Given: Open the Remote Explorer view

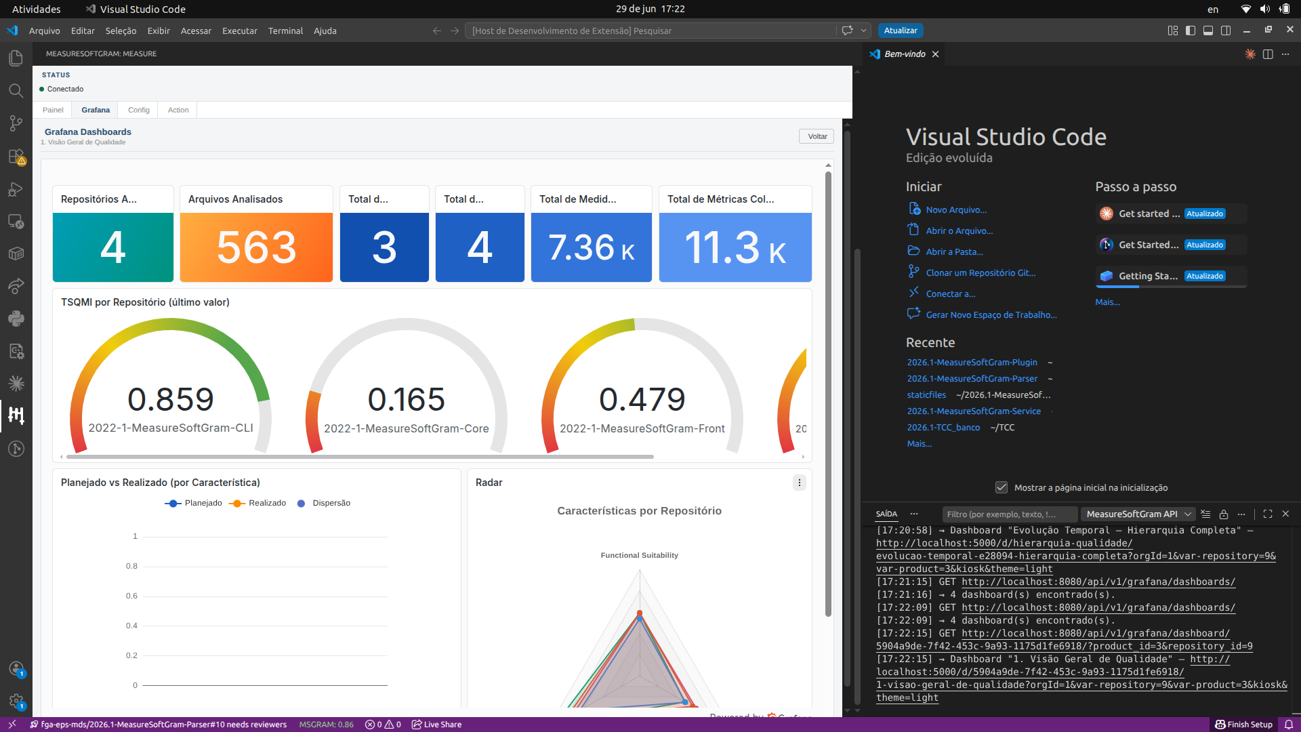Looking at the screenshot, I should coord(16,222).
